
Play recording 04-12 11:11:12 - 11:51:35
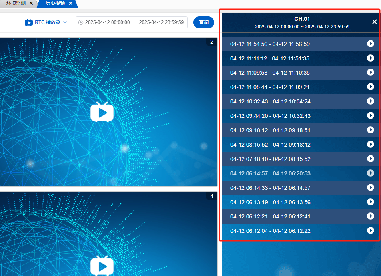[370, 58]
